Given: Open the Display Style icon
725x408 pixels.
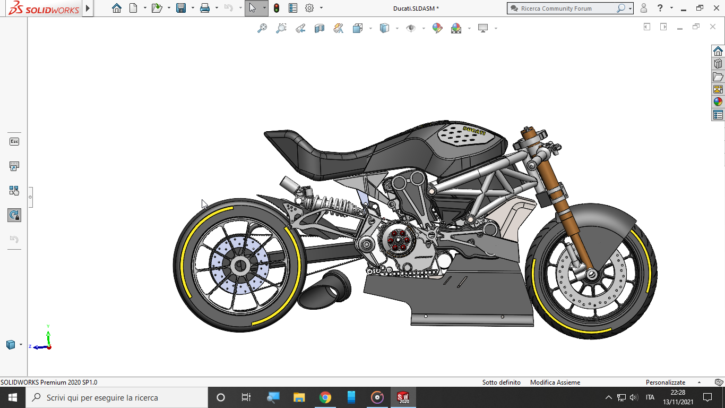Looking at the screenshot, I should click(385, 28).
